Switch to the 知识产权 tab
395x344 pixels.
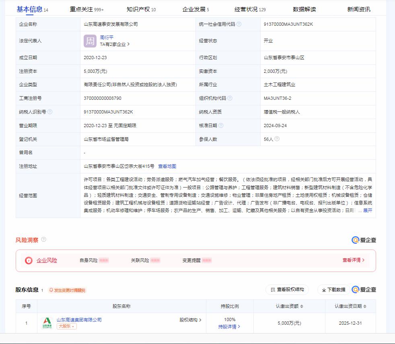pos(141,9)
